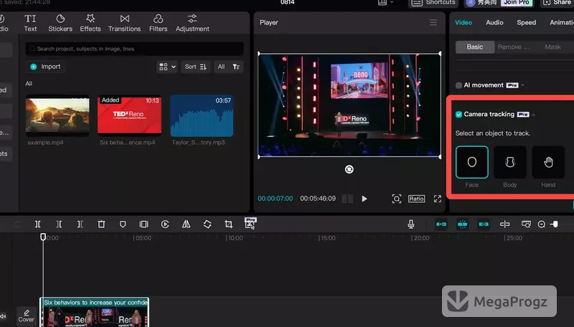574x327 pixels.
Task: Toggle preview axis icon
Action: pyautogui.click(x=504, y=224)
